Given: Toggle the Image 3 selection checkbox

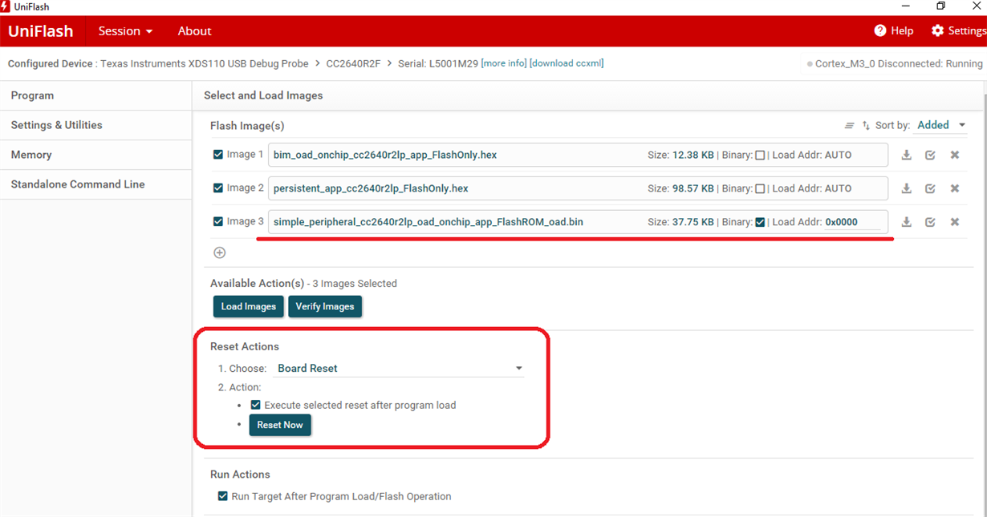Looking at the screenshot, I should [x=218, y=222].
